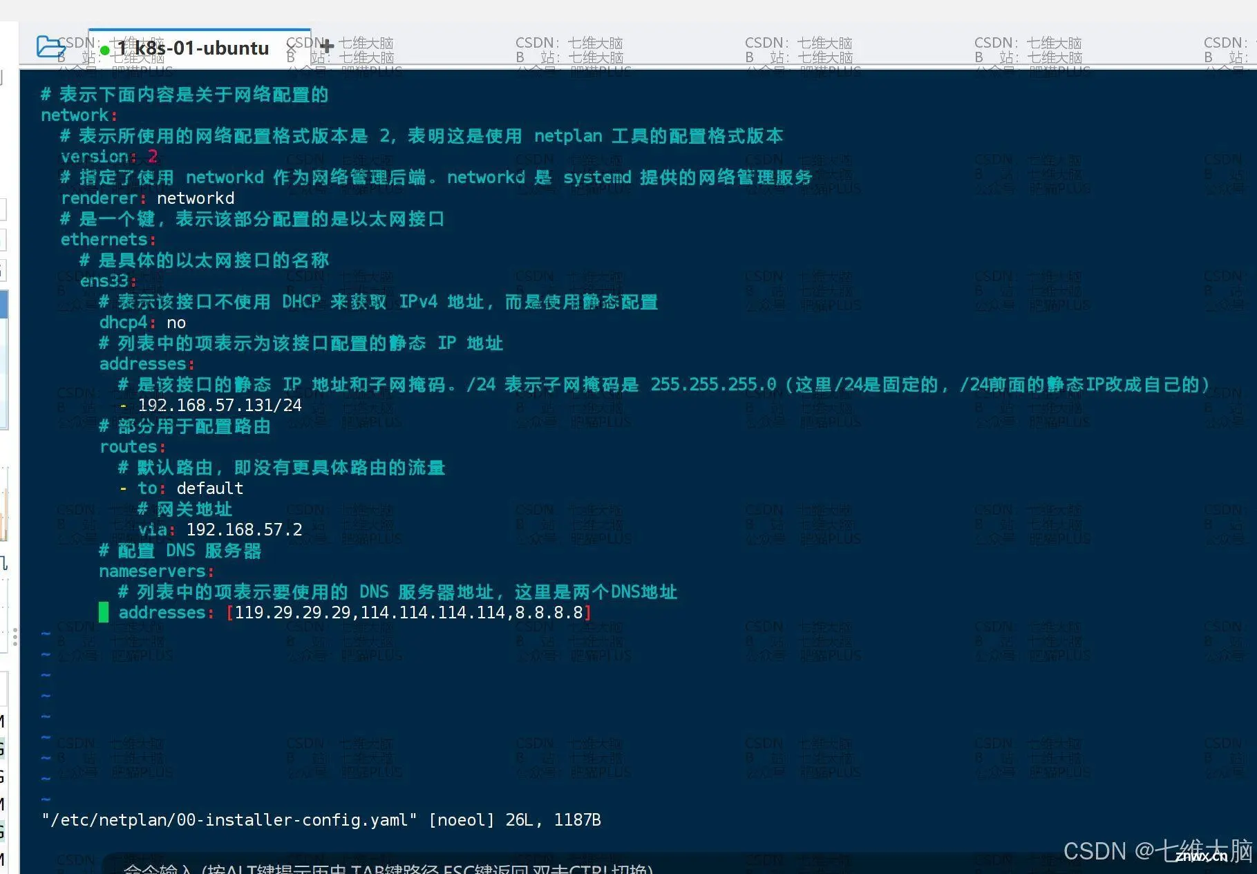Add a new session with plus icon
Viewport: 1257px width, 874px height.
click(x=327, y=46)
